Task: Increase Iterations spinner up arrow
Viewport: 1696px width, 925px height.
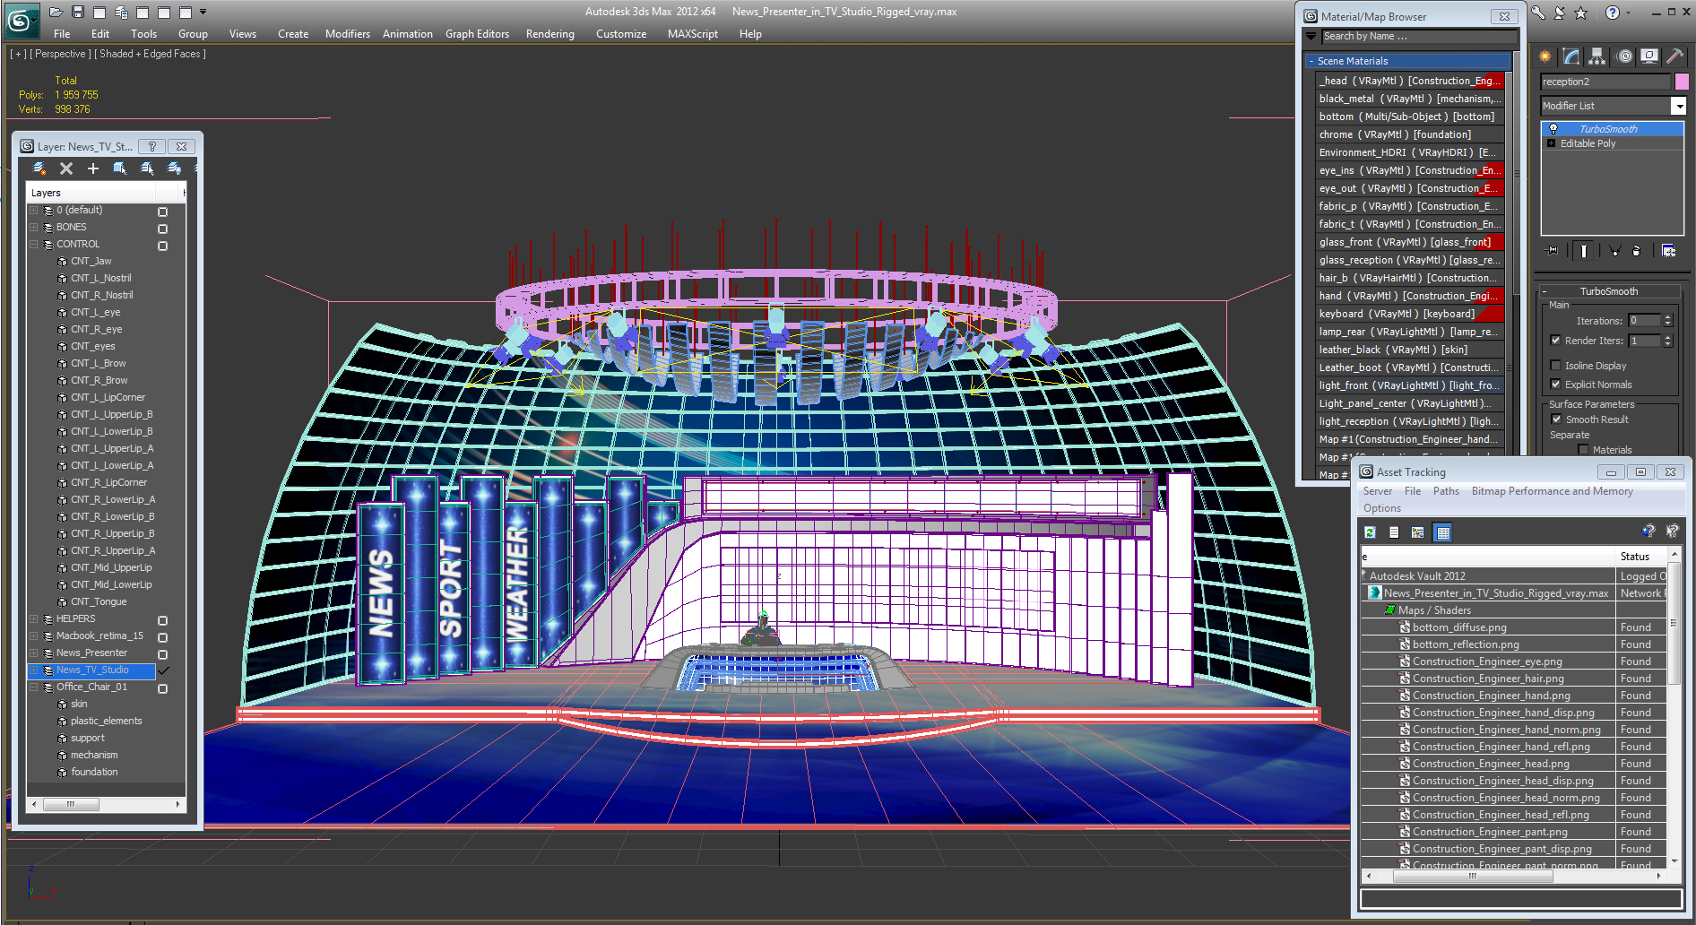Action: click(1667, 317)
